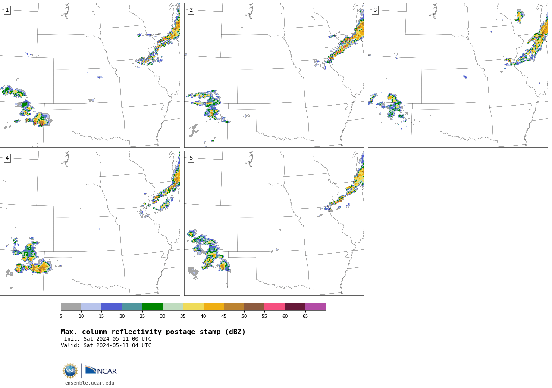
Task: Click the gray 5-10 dBZ color swatch
Action: tap(71, 307)
